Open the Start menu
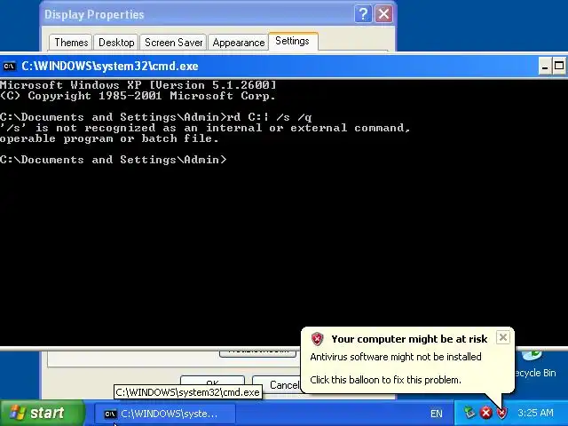Screen dimensions: 568x426 [43, 413]
